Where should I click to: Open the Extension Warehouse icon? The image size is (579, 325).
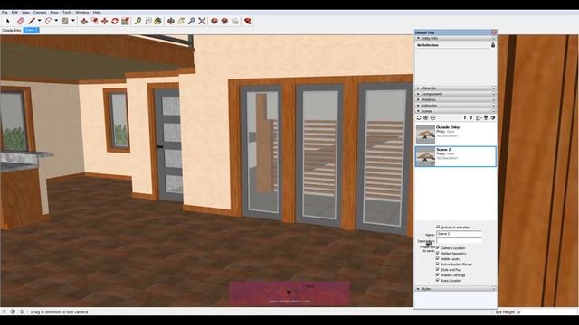224,21
